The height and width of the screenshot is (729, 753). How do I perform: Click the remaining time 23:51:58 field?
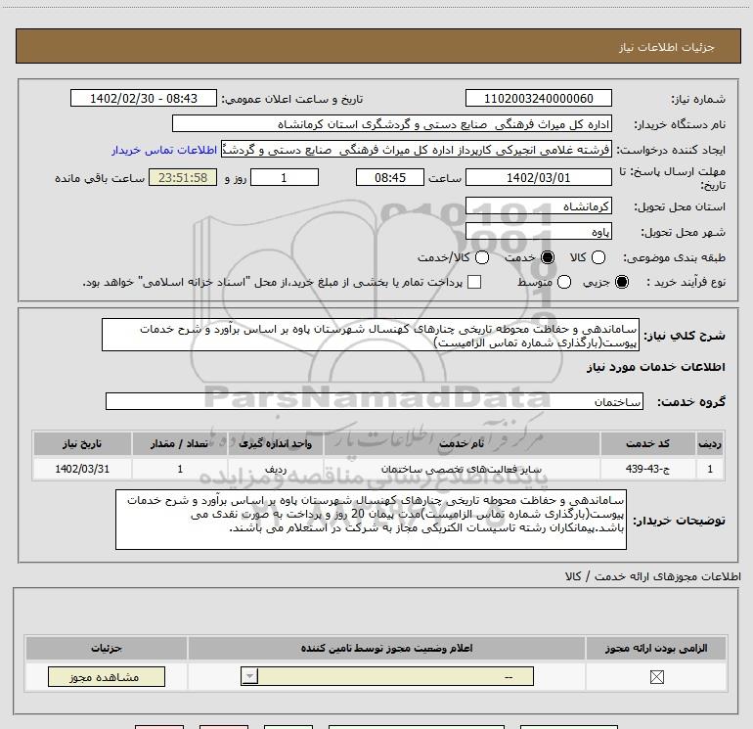click(x=183, y=177)
